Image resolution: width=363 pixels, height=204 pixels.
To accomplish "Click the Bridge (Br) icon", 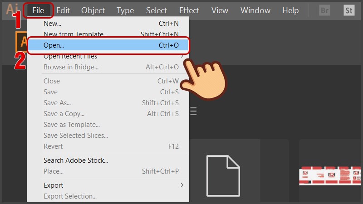I will click(x=324, y=10).
